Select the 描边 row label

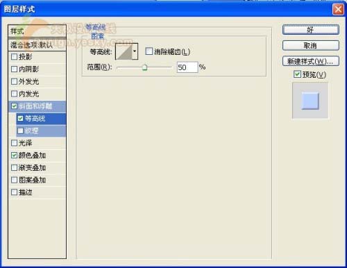pos(26,192)
